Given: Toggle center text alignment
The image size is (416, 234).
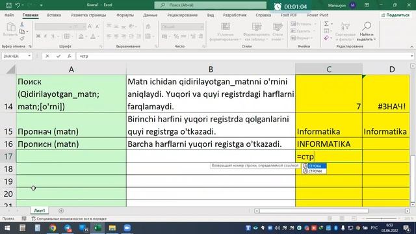Looking at the screenshot, I should 116,36.
